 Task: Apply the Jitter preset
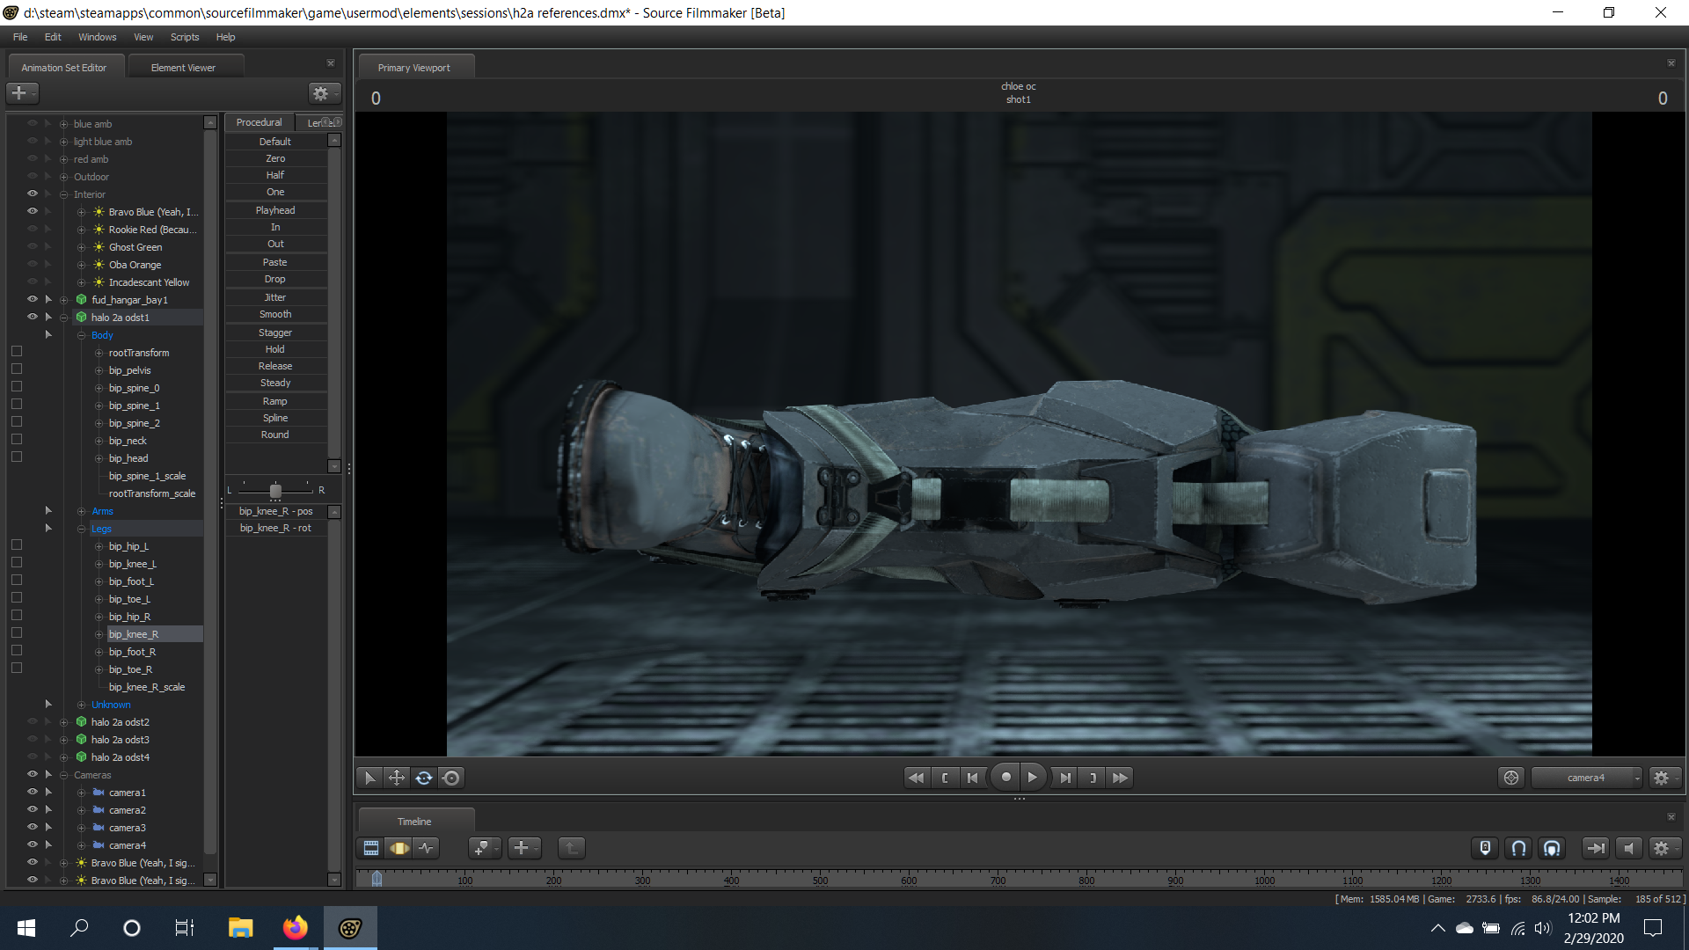[275, 297]
